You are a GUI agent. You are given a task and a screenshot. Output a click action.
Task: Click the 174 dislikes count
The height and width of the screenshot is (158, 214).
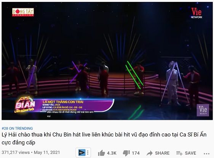point(136,153)
